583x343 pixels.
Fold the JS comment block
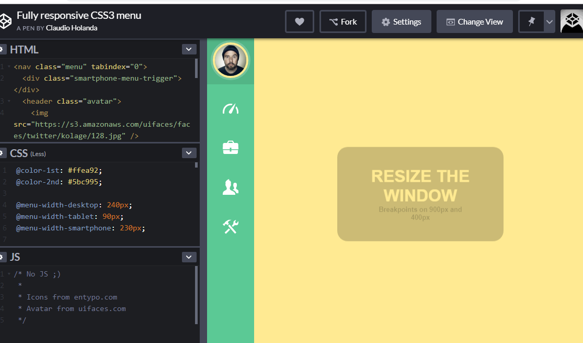[9, 274]
